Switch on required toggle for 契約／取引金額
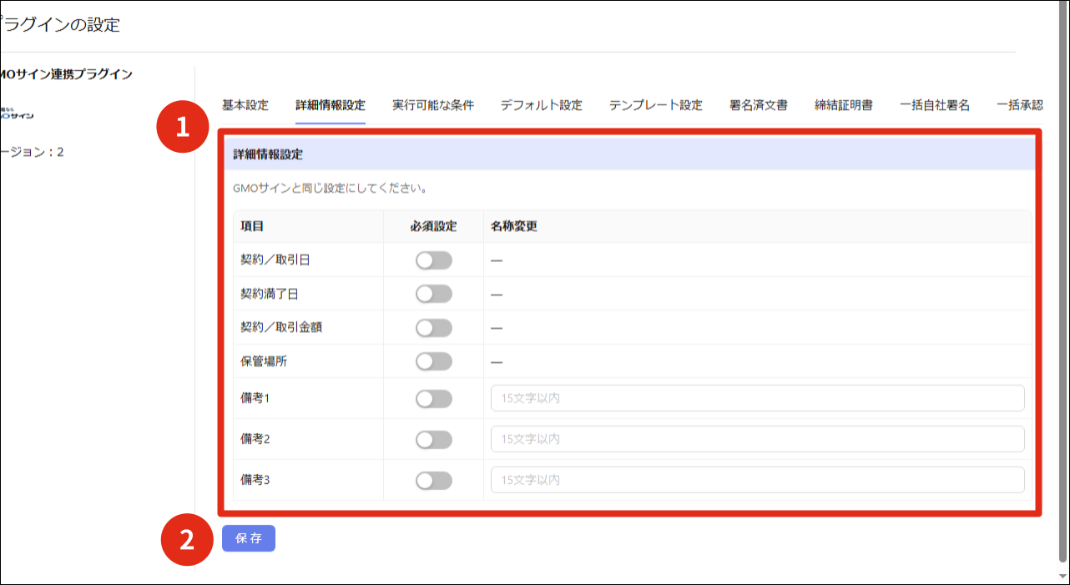This screenshot has width=1070, height=585. pyautogui.click(x=434, y=328)
